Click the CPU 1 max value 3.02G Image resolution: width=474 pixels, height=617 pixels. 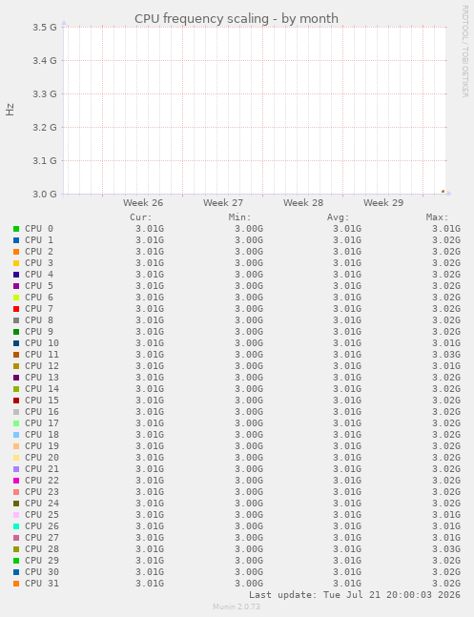tap(446, 240)
